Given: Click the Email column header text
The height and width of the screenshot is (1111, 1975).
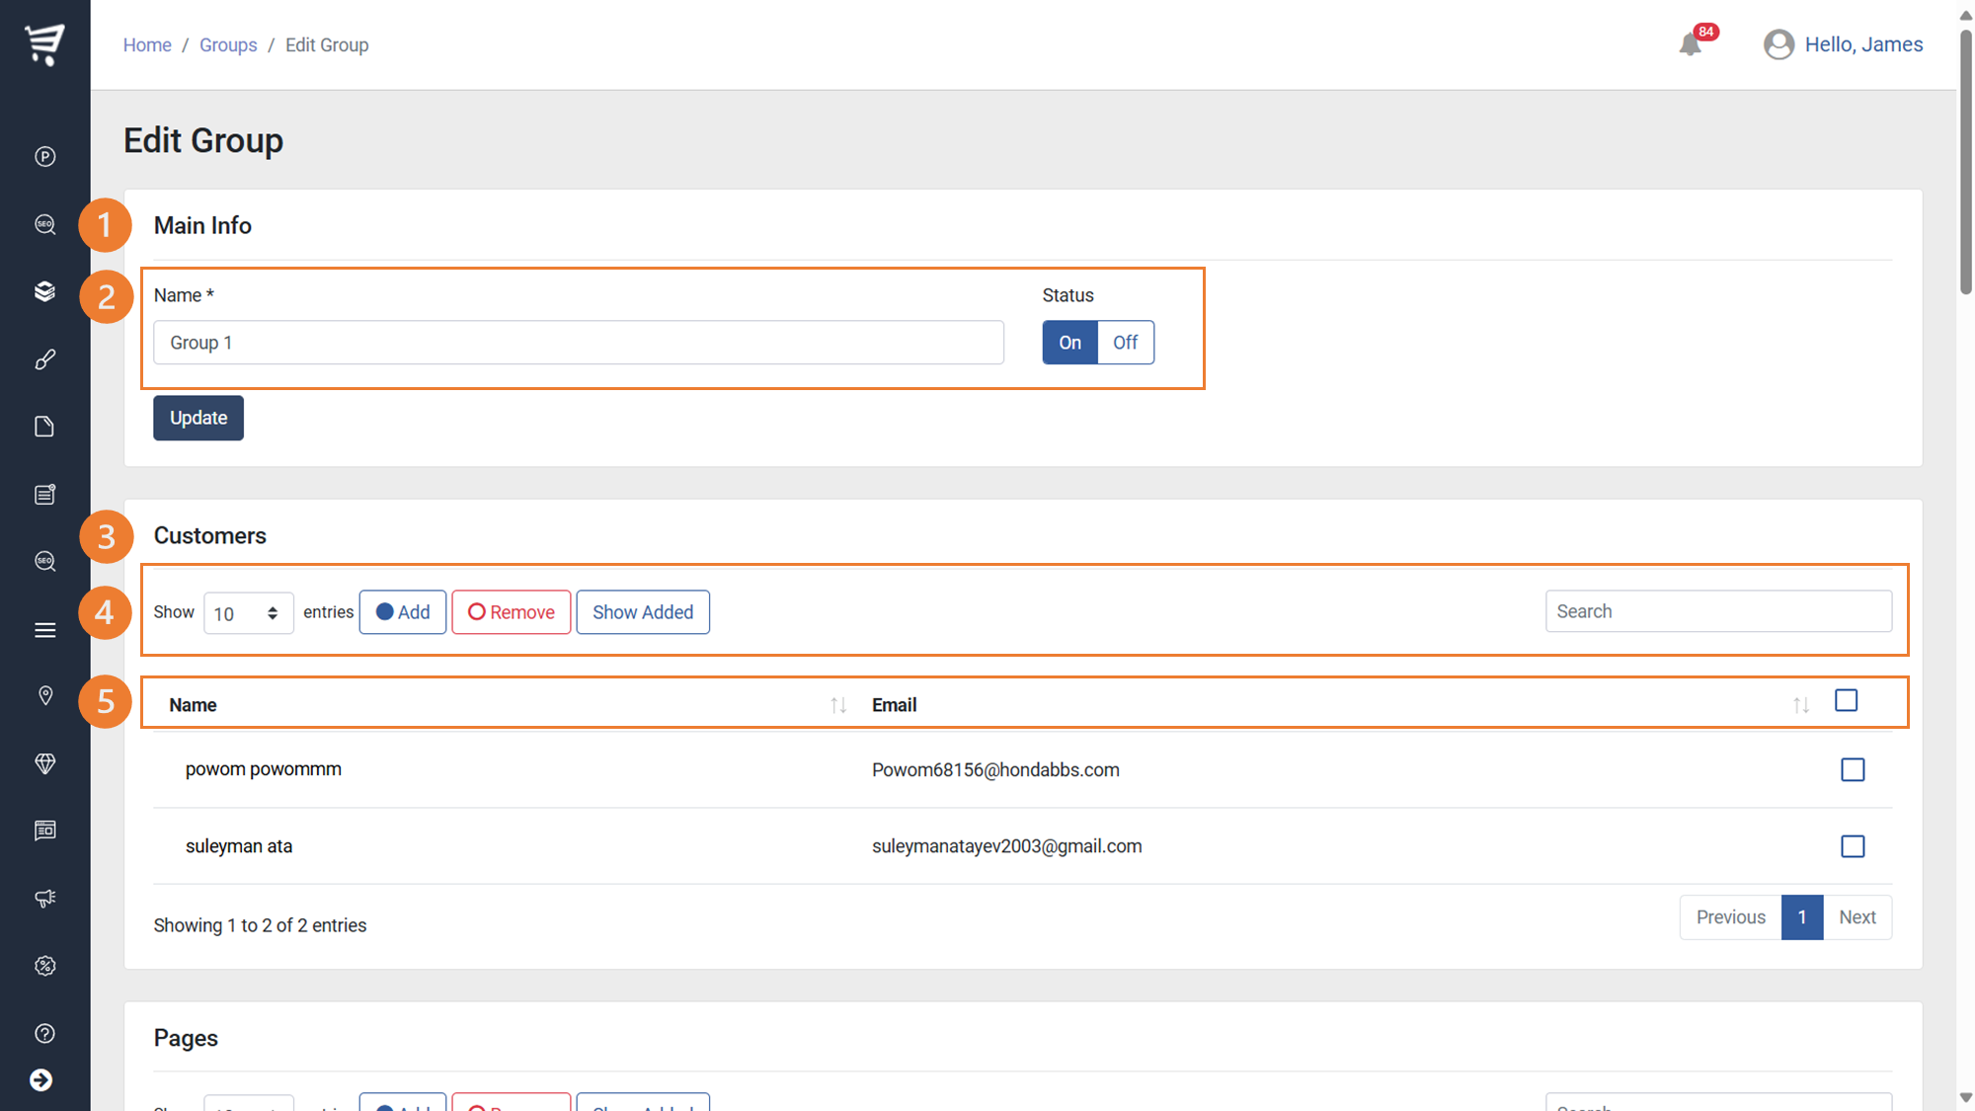Looking at the screenshot, I should (894, 705).
